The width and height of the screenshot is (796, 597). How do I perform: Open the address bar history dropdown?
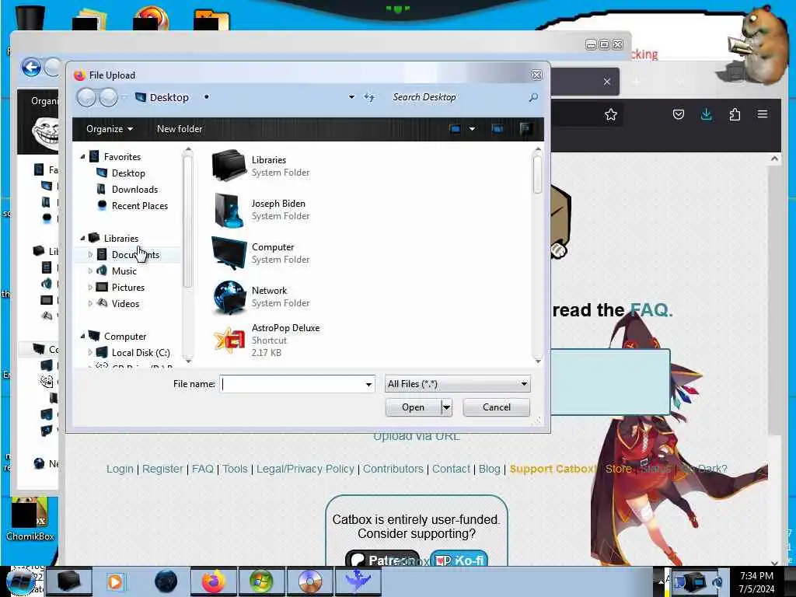click(351, 97)
